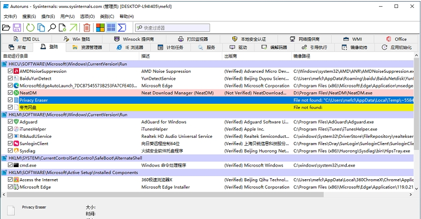Click the Adguard shield icon
The image size is (421, 219).
[x=16, y=122]
